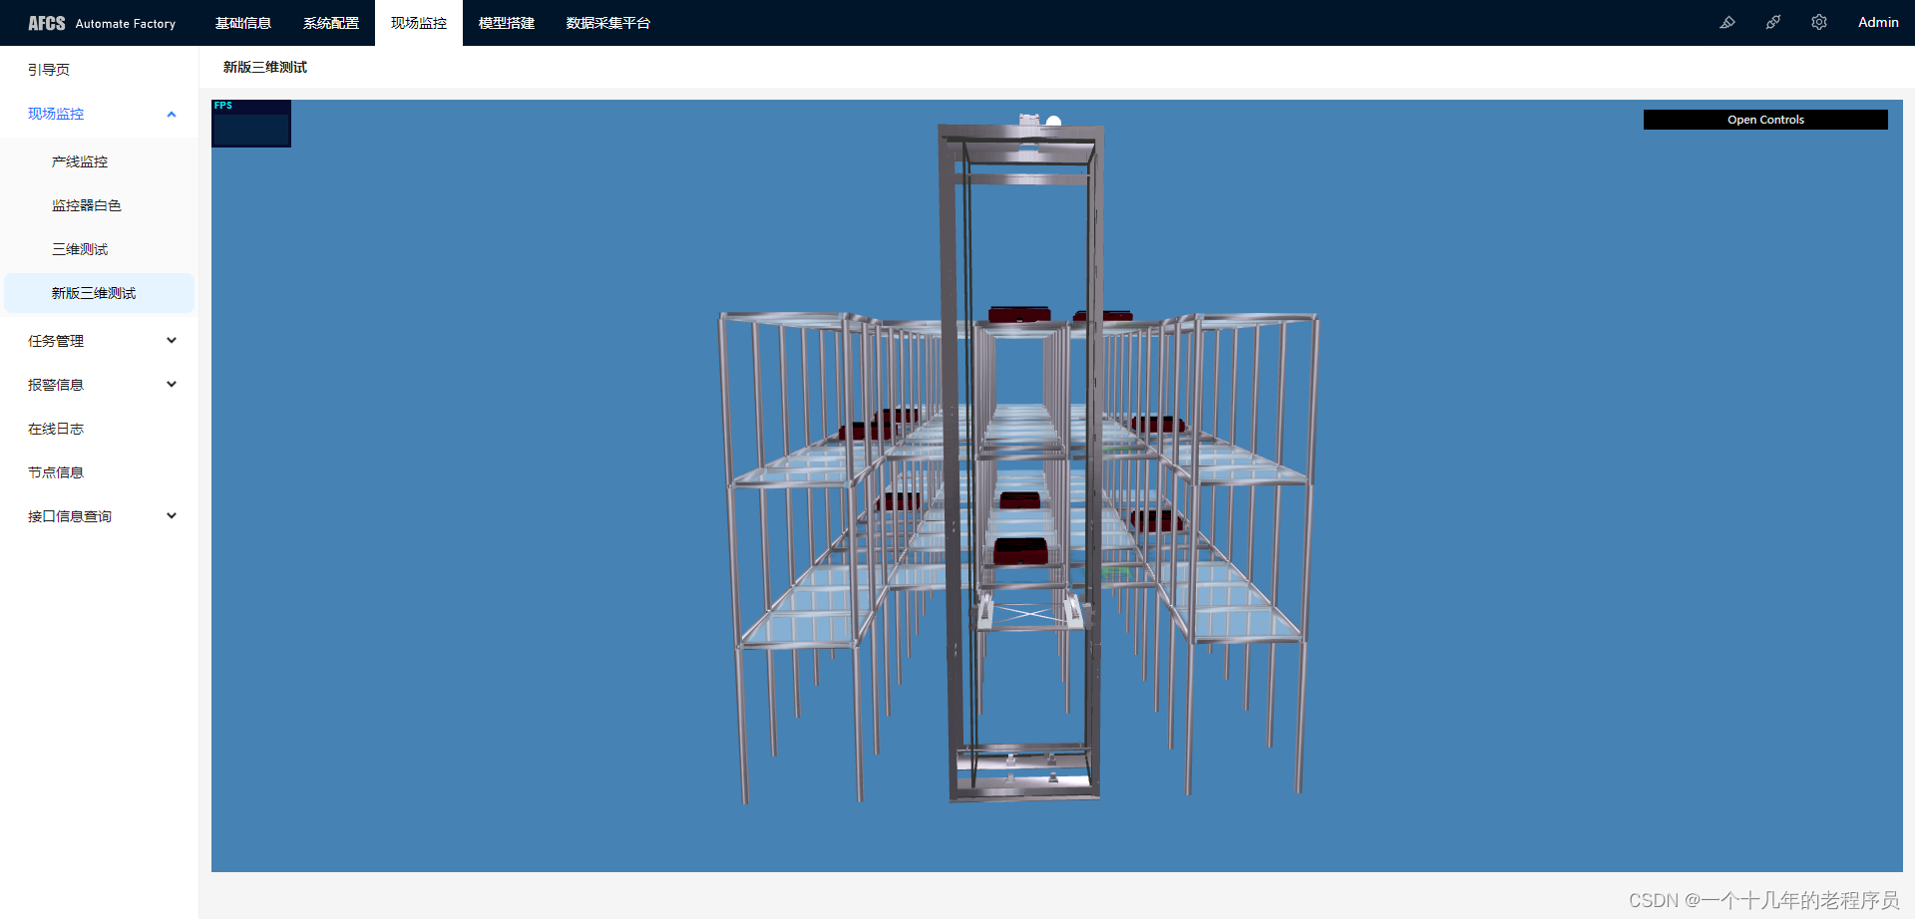Image resolution: width=1915 pixels, height=919 pixels.
Task: Select 新版三维测试 in the sidebar
Action: coord(99,293)
